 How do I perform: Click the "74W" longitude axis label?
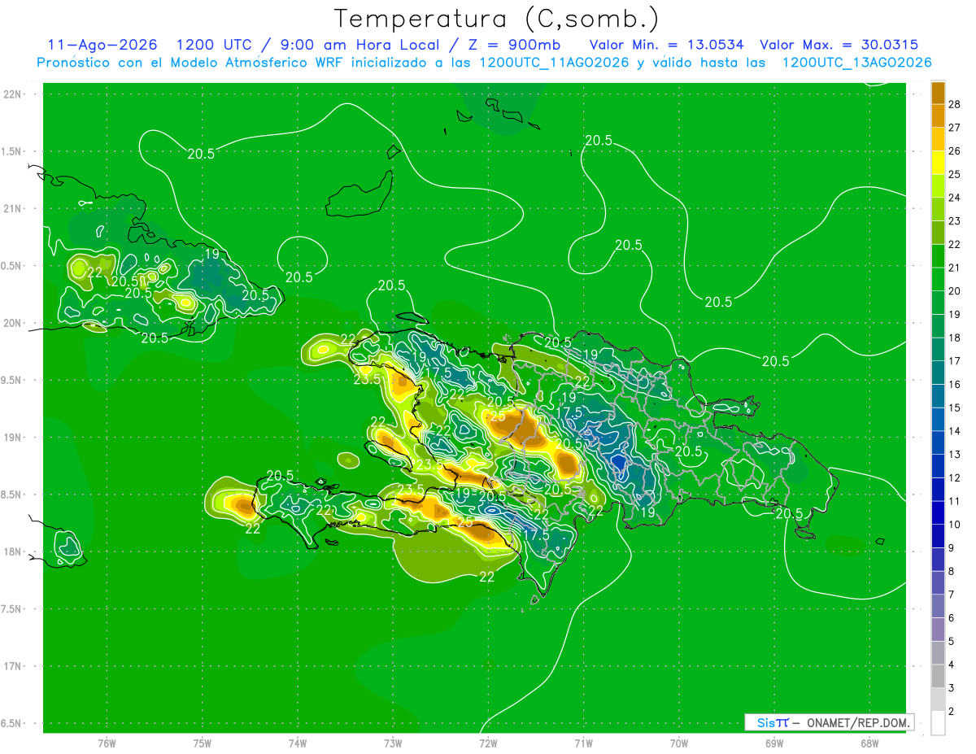298,743
